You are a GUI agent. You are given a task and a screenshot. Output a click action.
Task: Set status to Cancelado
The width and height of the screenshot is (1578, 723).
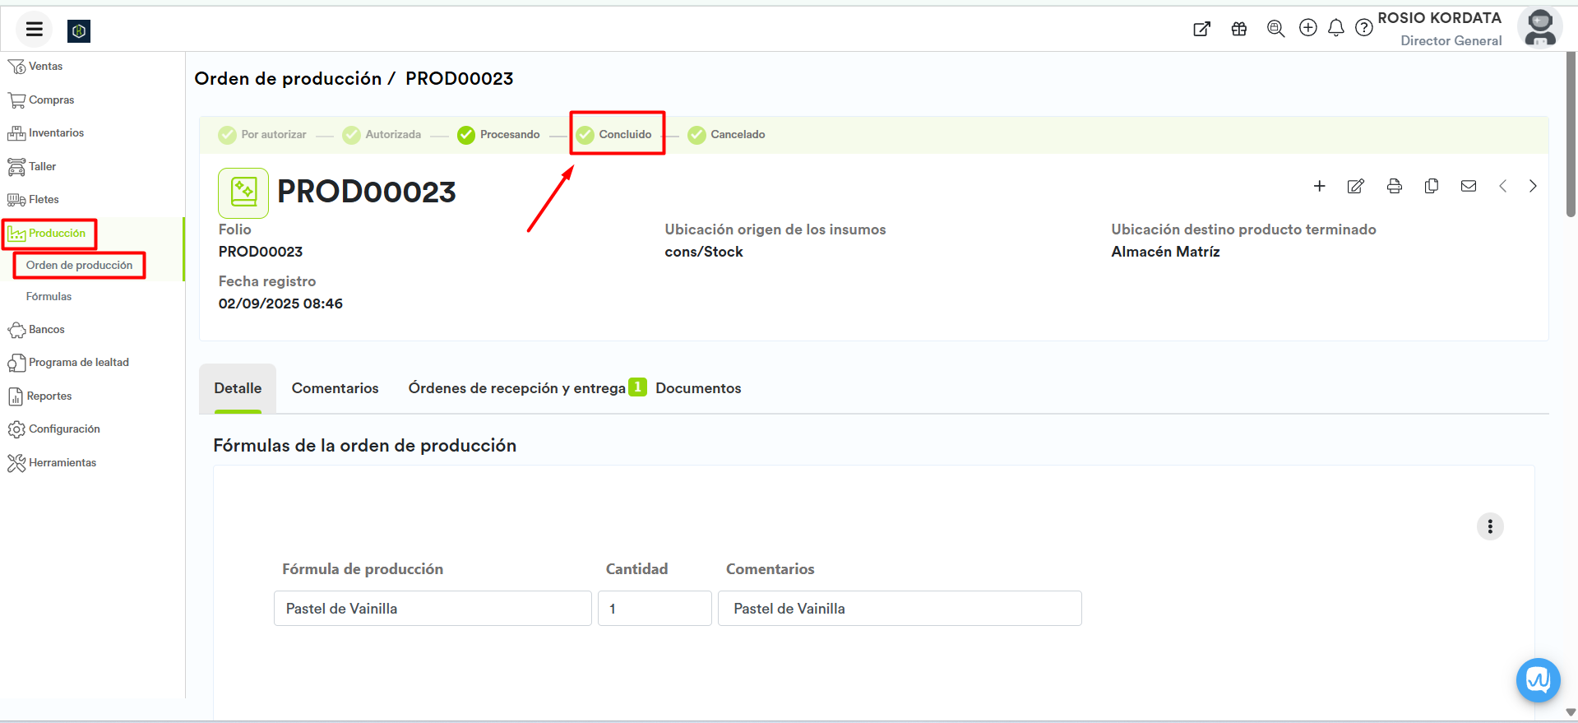[x=727, y=134]
